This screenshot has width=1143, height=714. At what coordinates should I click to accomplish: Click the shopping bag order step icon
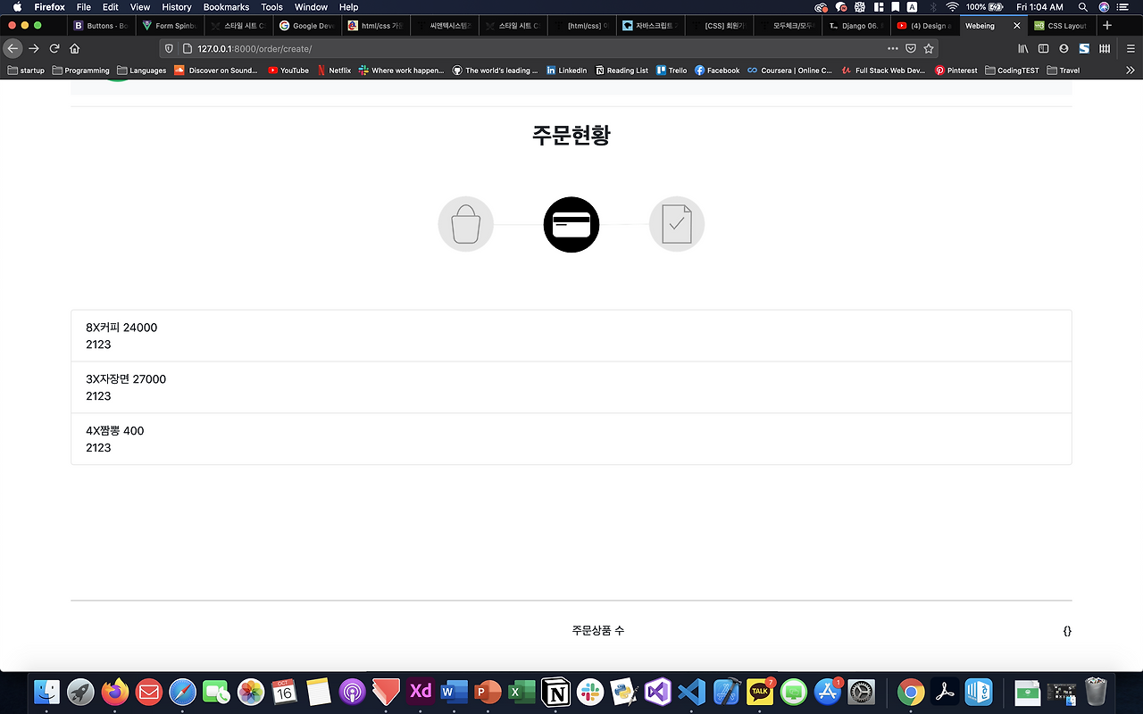coord(465,224)
